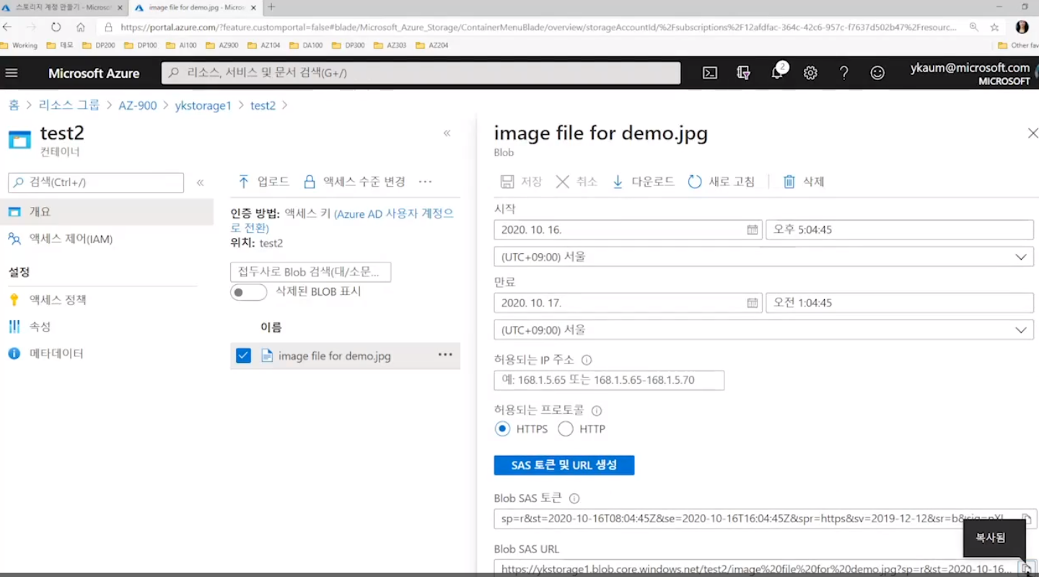
Task: Open the help question mark menu
Action: 843,73
